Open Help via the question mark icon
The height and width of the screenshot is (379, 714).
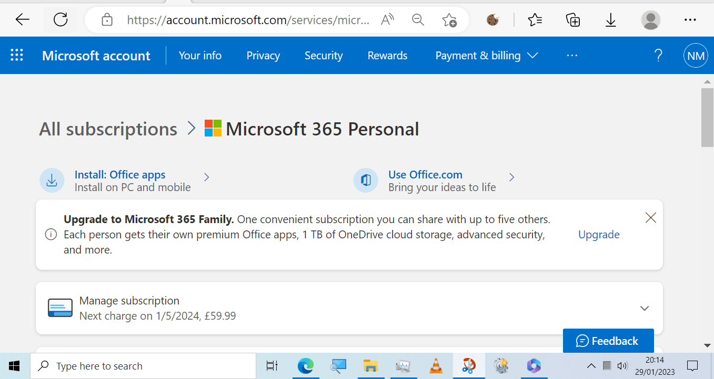pyautogui.click(x=658, y=56)
